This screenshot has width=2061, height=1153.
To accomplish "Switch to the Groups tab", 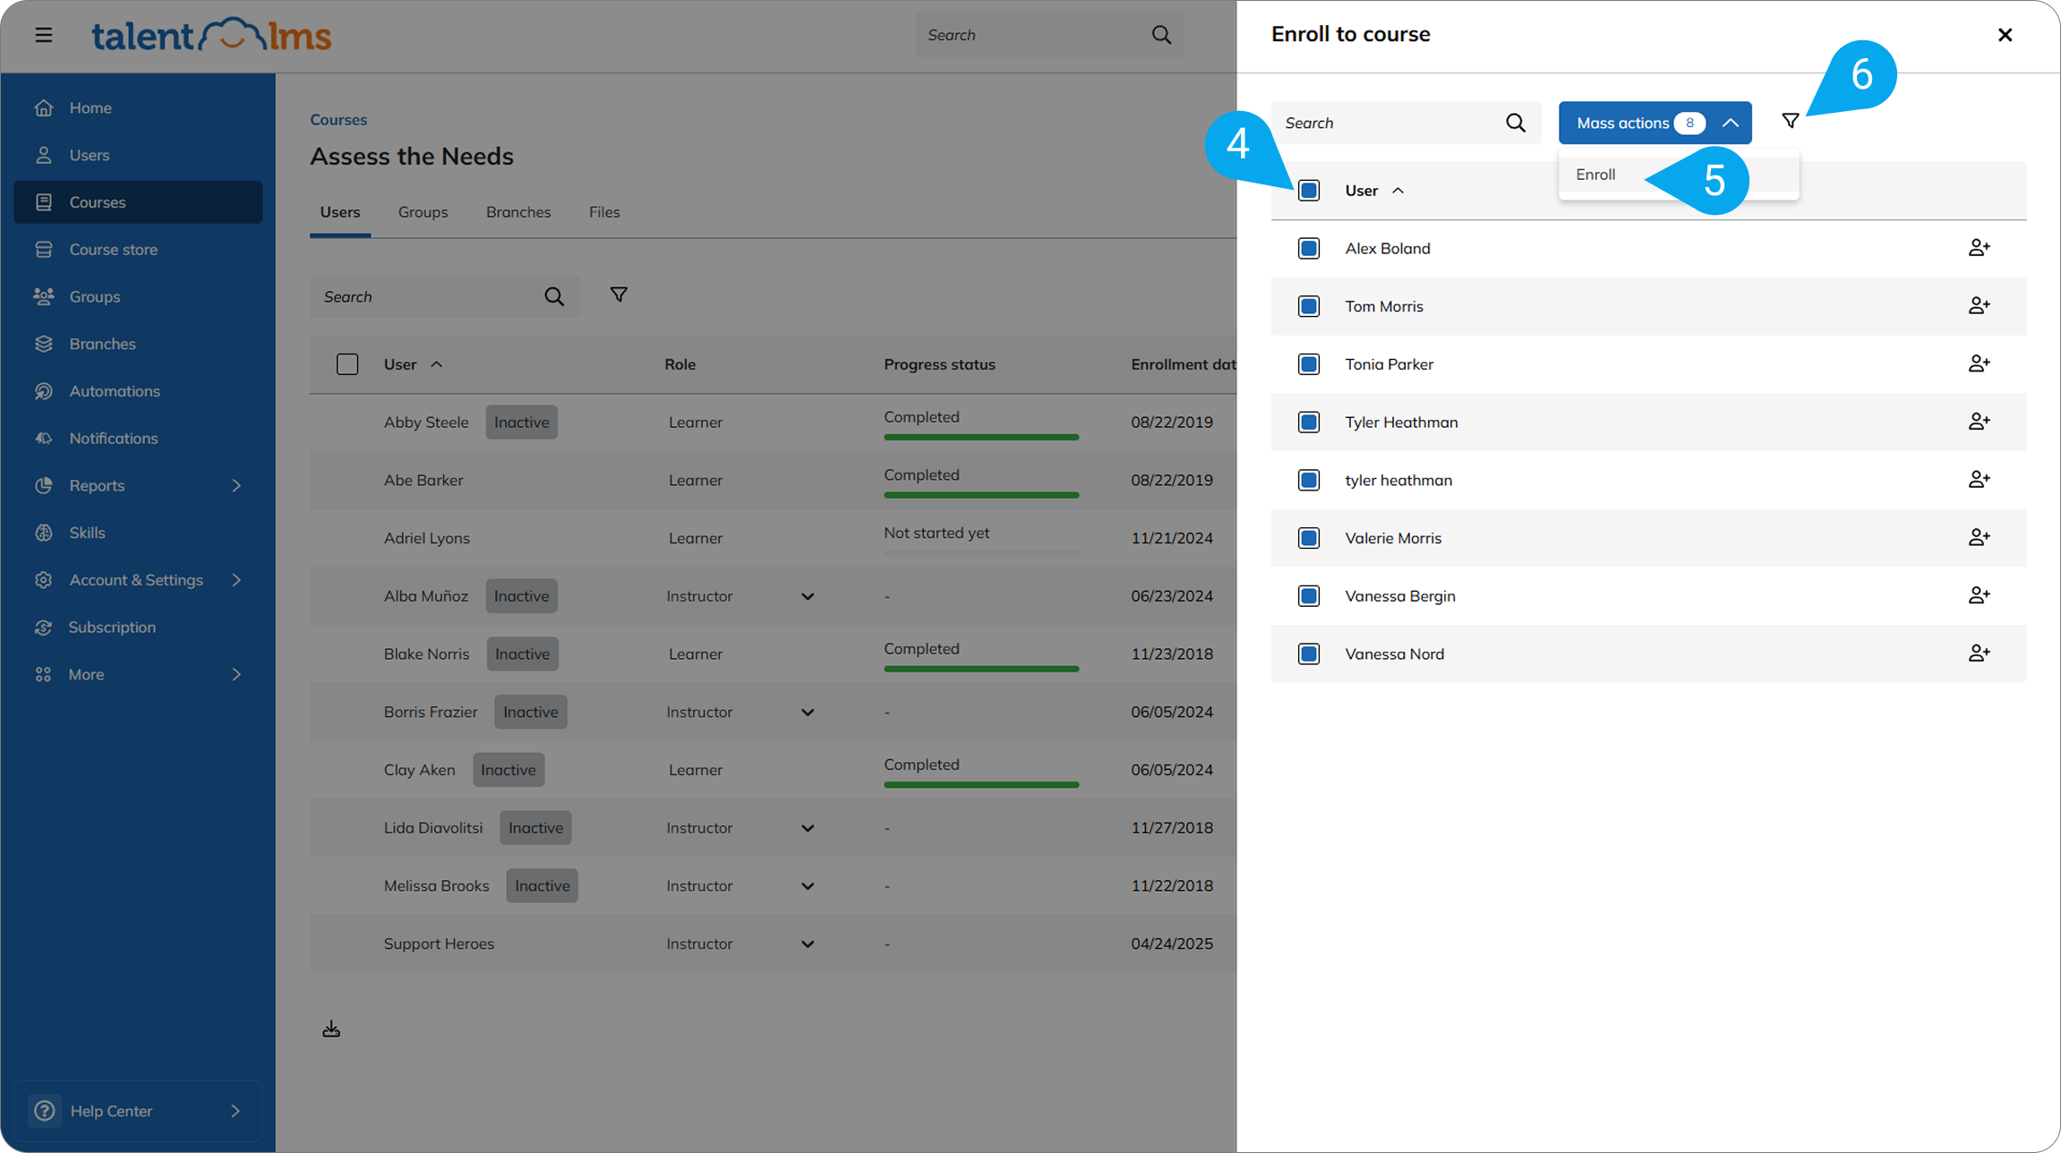I will tap(423, 212).
